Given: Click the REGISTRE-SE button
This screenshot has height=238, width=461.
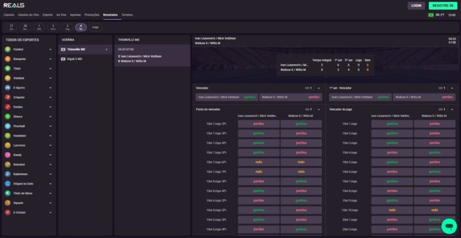Looking at the screenshot, I should point(443,5).
